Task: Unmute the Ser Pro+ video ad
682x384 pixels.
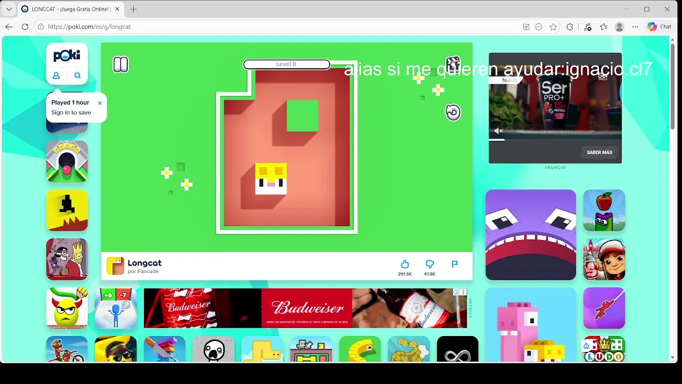Action: (x=498, y=131)
